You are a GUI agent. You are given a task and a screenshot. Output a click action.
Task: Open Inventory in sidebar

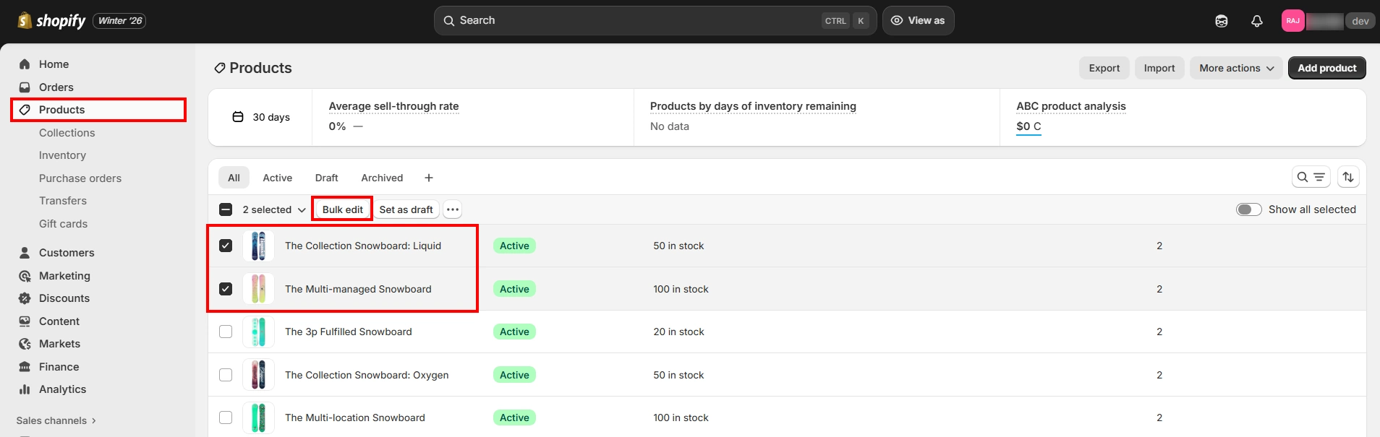[62, 155]
